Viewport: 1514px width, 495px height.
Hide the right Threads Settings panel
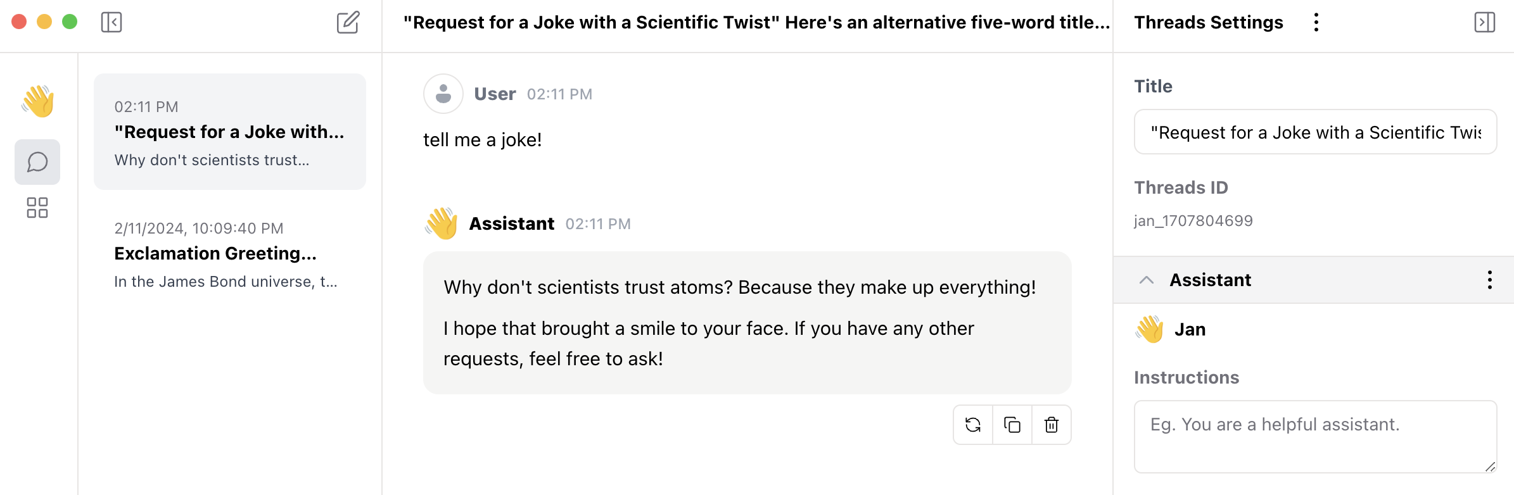pyautogui.click(x=1484, y=23)
